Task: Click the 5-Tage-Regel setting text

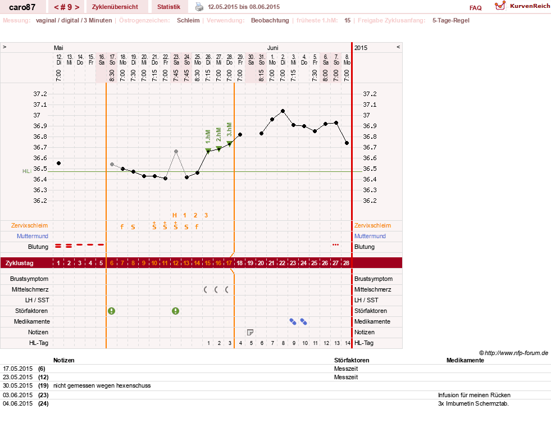Action: coord(451,20)
